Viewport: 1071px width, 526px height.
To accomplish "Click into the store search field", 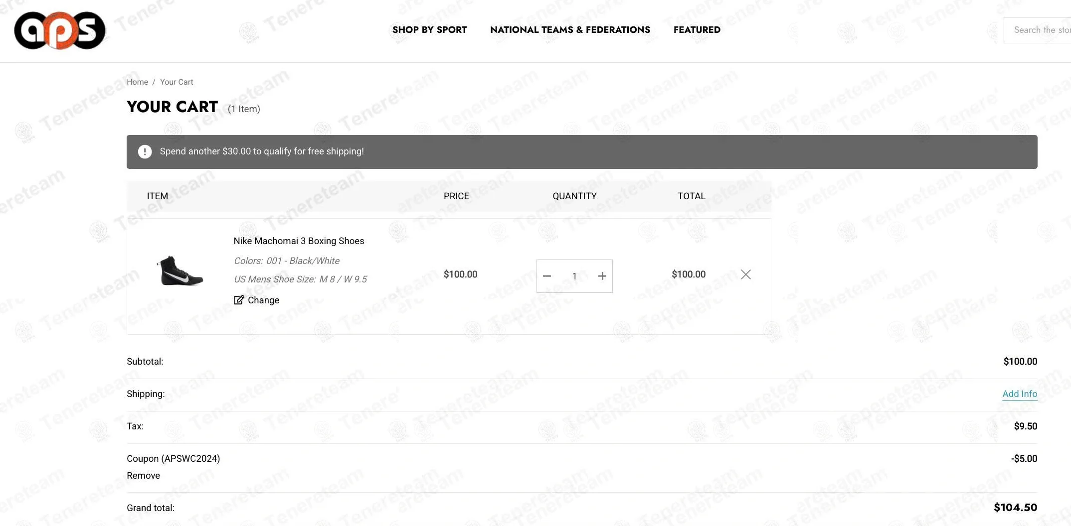I will (1040, 30).
